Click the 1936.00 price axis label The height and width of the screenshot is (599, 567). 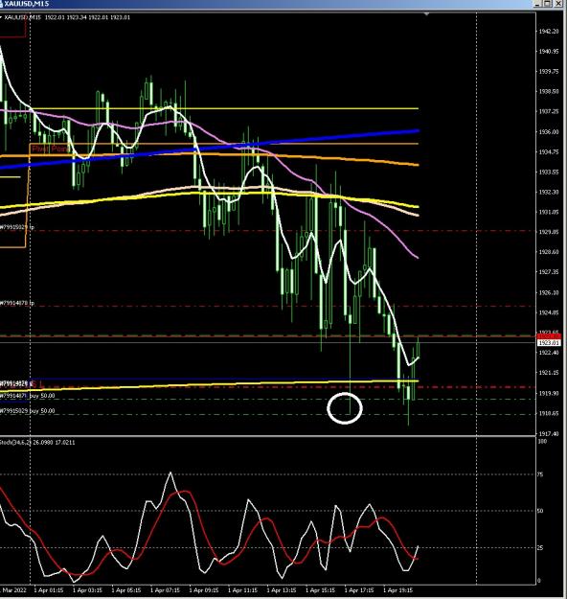click(x=549, y=132)
